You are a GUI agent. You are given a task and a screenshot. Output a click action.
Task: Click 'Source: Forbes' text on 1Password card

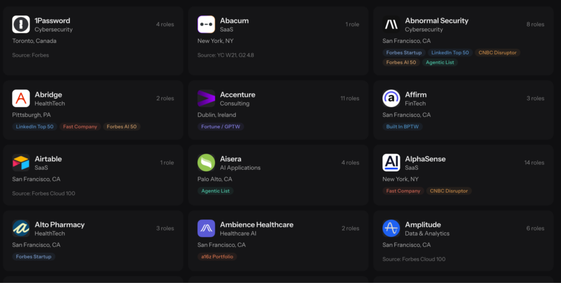coord(31,55)
